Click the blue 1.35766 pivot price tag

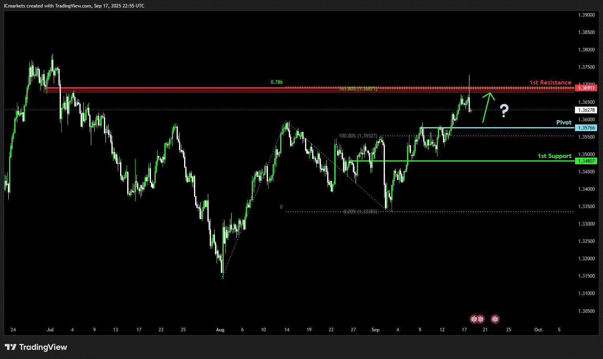(x=586, y=128)
